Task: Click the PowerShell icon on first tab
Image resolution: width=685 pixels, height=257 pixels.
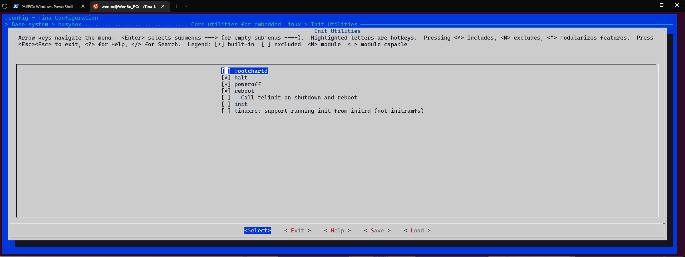Action: (x=16, y=6)
